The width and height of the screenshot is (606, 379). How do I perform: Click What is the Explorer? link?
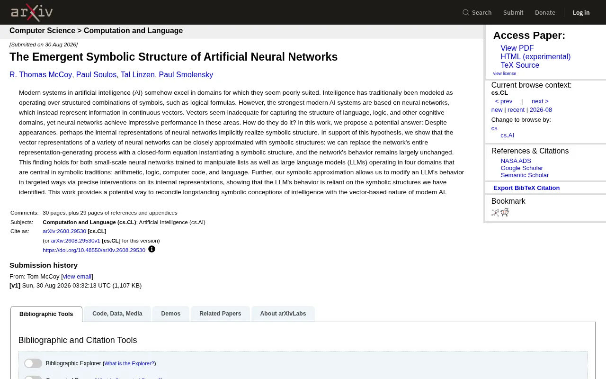(x=129, y=363)
